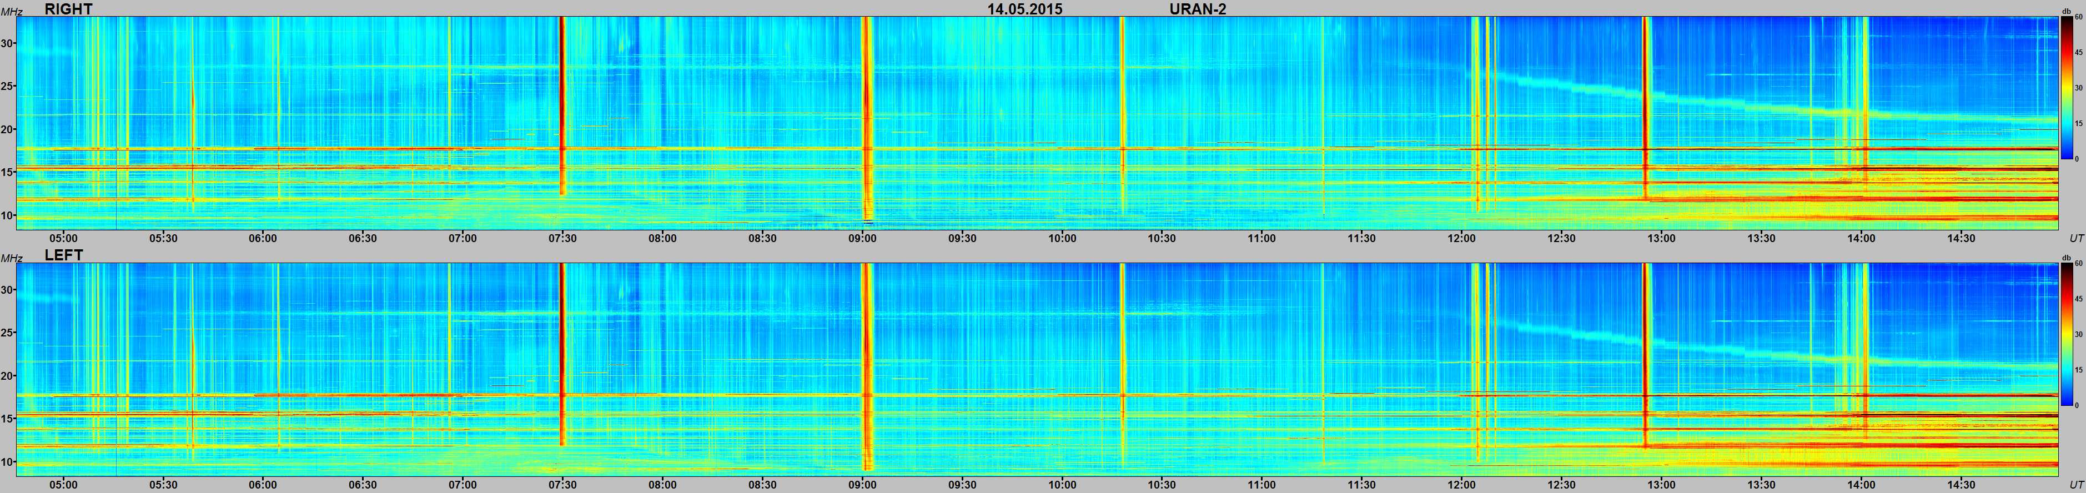The width and height of the screenshot is (2086, 493).
Task: Select the URAN-2 instrument label
Action: (x=1198, y=9)
